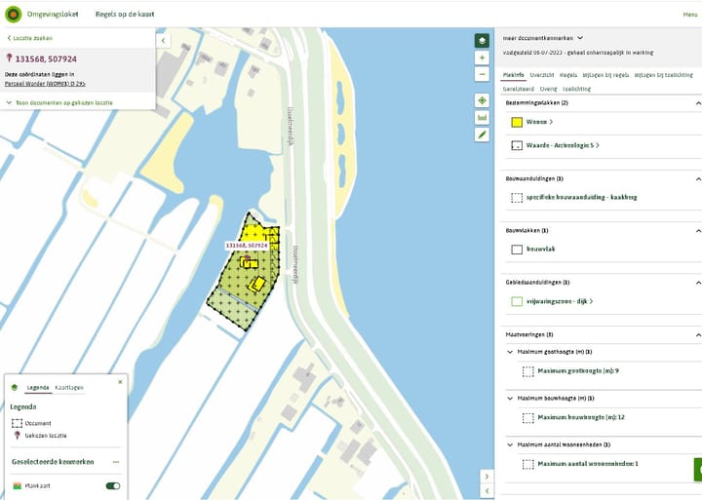Expand meer documentkenmerken dropdown
Screen dimensions: 702x500
click(x=579, y=38)
